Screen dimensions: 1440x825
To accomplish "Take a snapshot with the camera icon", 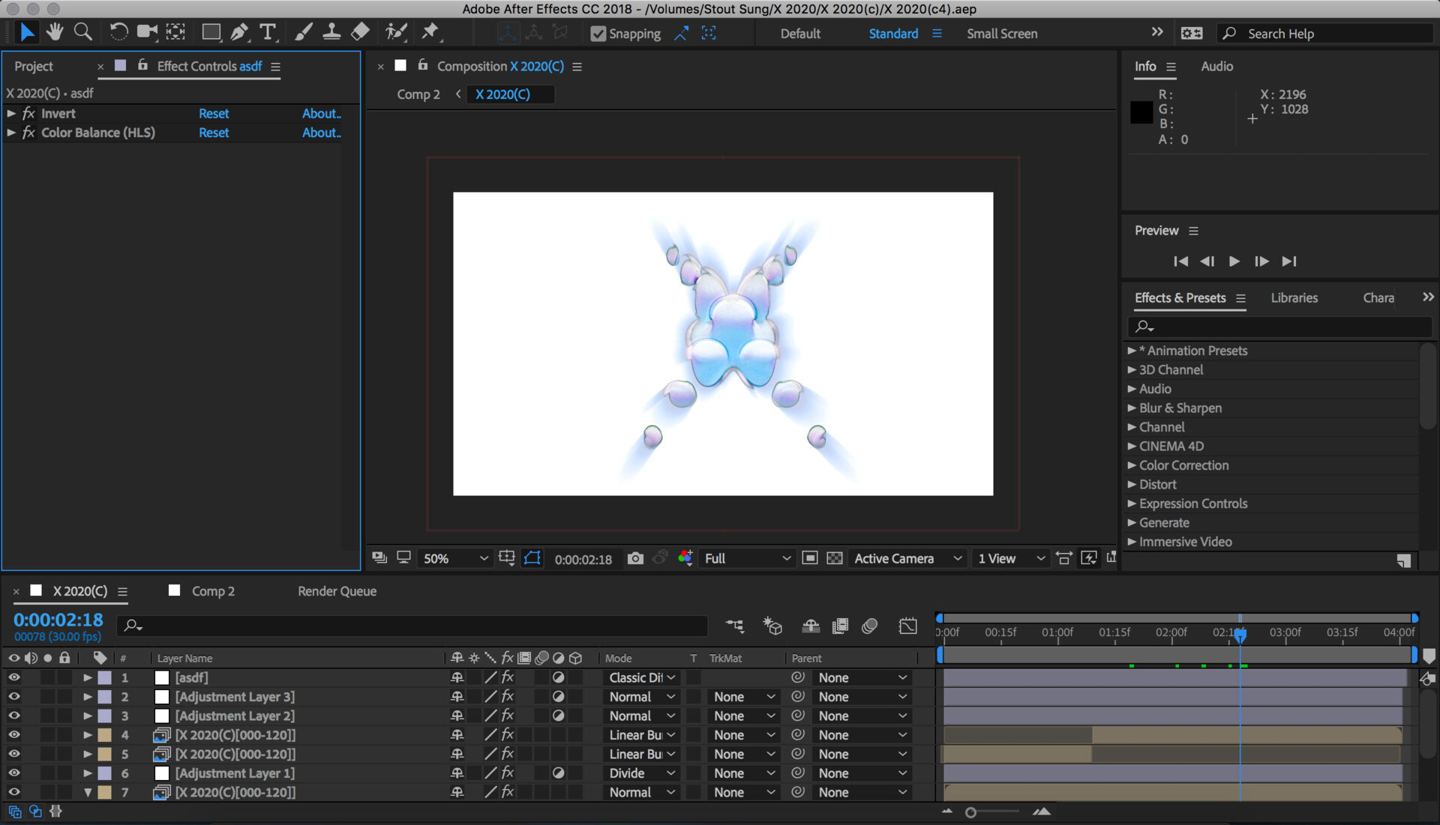I will (635, 558).
